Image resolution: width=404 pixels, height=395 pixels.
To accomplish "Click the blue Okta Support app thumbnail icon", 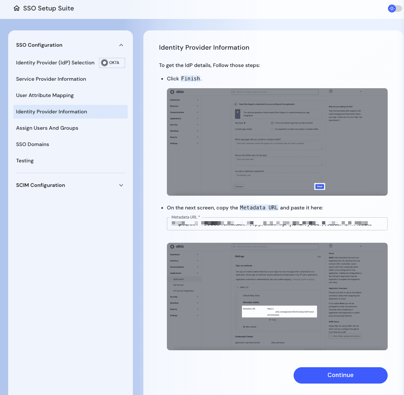I will pos(238,114).
